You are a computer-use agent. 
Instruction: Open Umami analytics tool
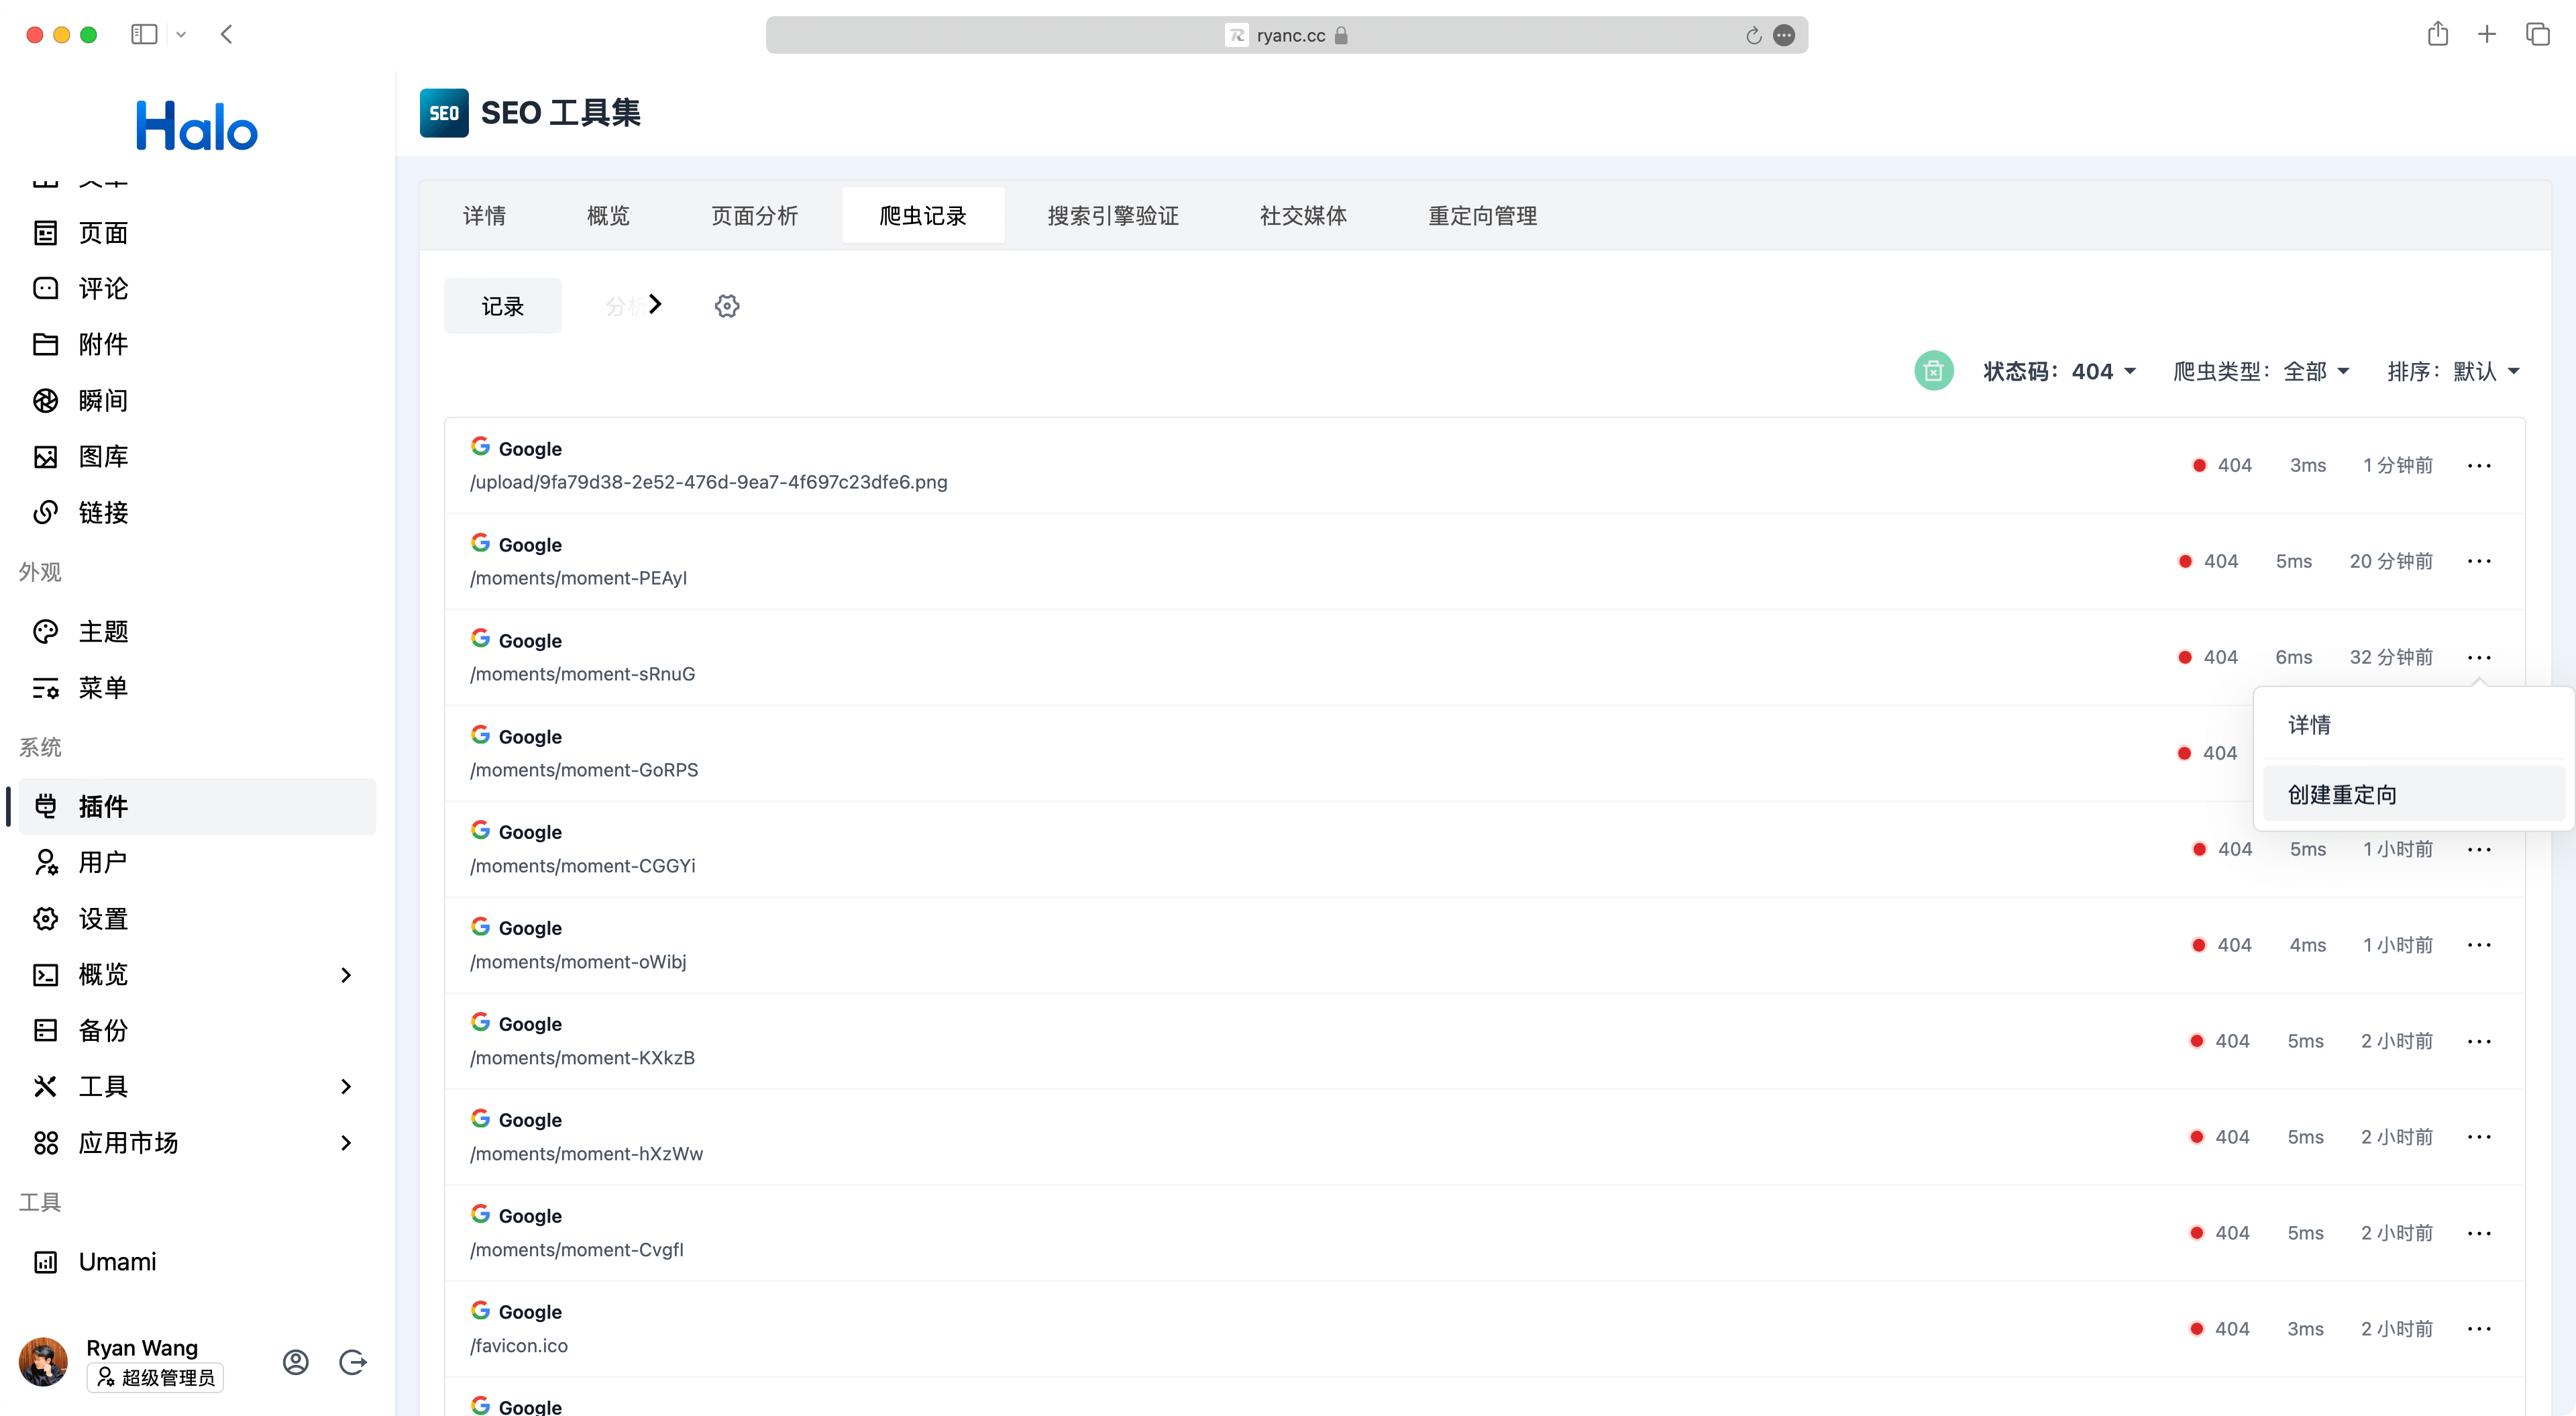coord(196,1262)
